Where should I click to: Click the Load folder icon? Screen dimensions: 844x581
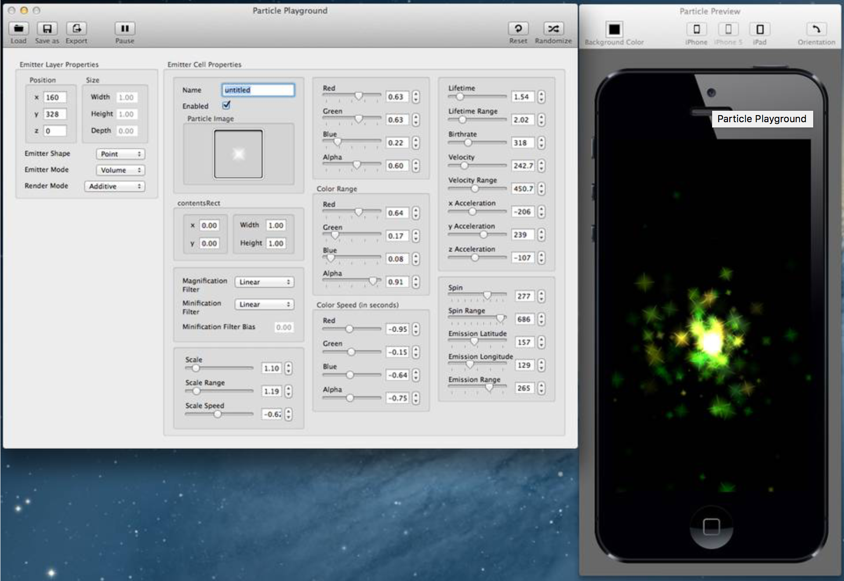point(18,29)
